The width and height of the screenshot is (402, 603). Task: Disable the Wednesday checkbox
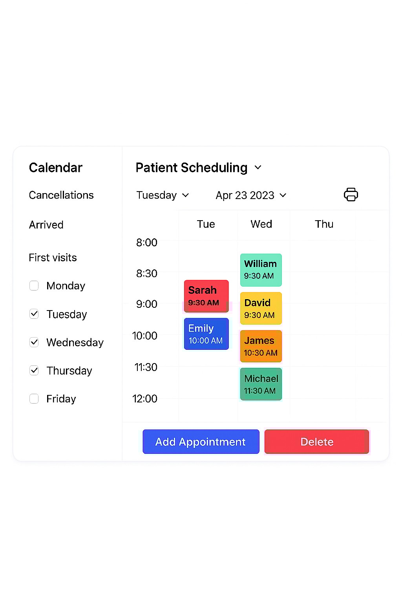34,342
